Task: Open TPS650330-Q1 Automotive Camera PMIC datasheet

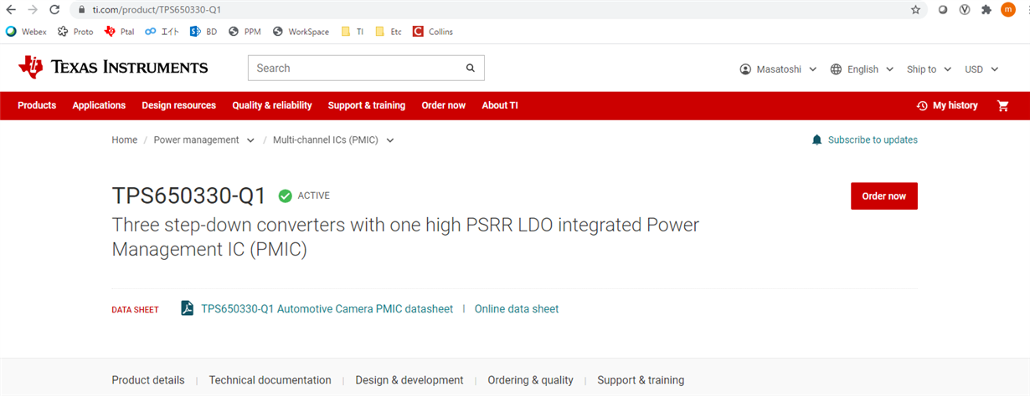Action: (x=327, y=309)
